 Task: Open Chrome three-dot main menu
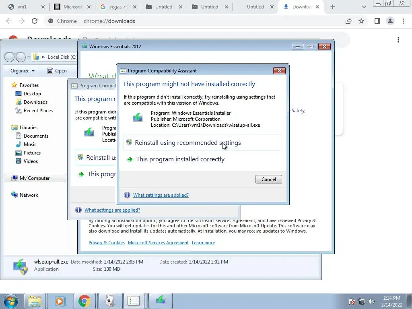click(403, 21)
